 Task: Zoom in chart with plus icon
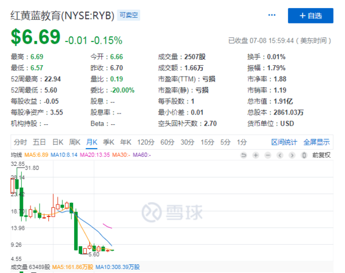pos(256,155)
